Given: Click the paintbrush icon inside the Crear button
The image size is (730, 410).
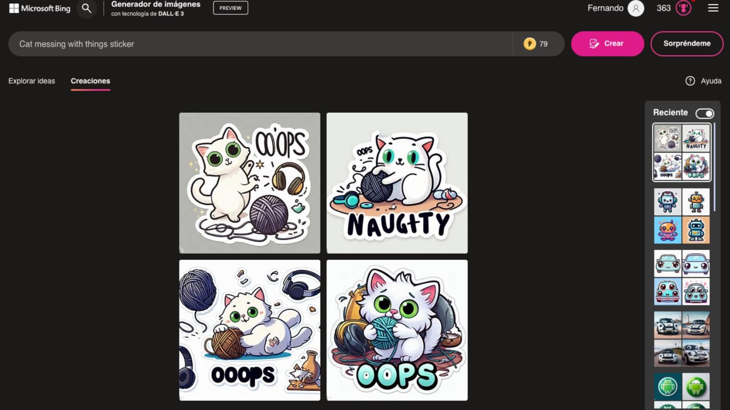Looking at the screenshot, I should [x=593, y=43].
